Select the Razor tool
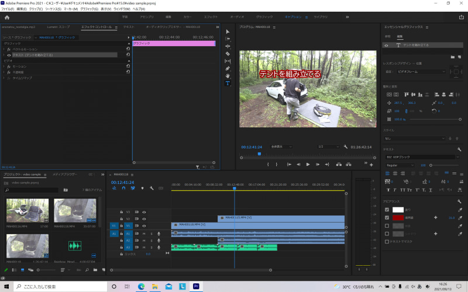 (228, 54)
